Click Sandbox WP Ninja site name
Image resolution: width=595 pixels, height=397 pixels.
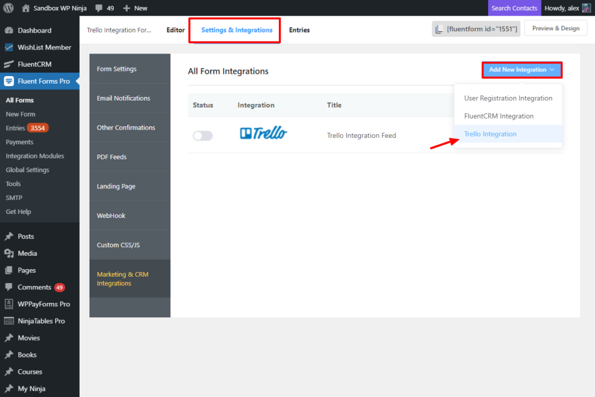[x=60, y=8]
